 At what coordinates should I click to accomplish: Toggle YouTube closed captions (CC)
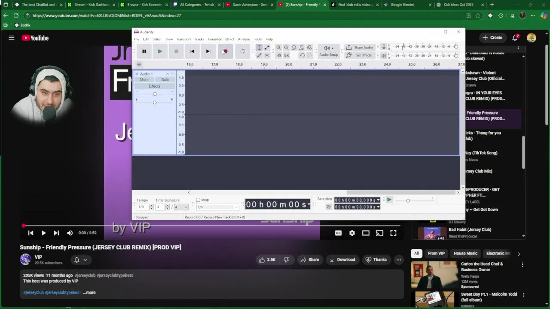[338, 233]
